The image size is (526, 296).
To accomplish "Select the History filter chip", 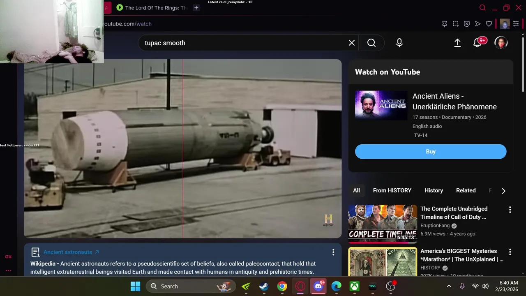I will point(434,190).
